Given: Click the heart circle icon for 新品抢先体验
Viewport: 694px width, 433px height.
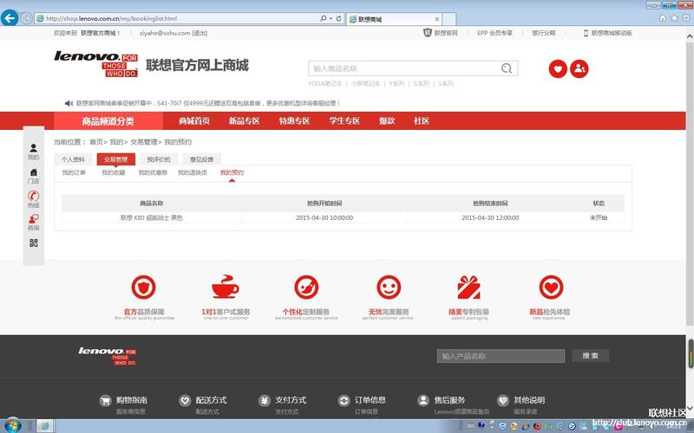Looking at the screenshot, I should (x=551, y=288).
